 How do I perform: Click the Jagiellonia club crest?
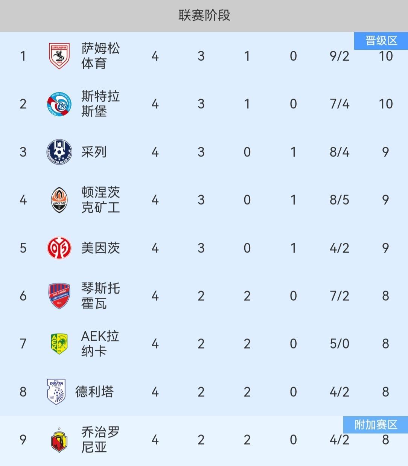coord(59,440)
